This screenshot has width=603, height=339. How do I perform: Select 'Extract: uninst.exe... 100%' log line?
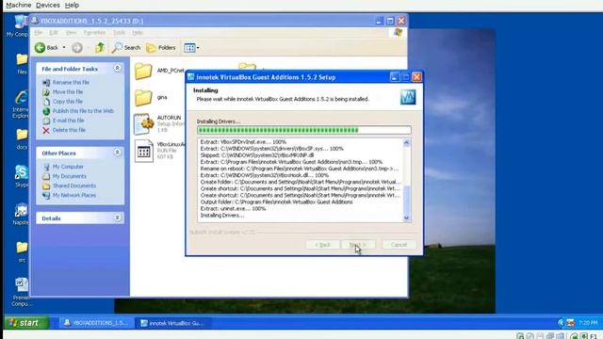pos(233,209)
